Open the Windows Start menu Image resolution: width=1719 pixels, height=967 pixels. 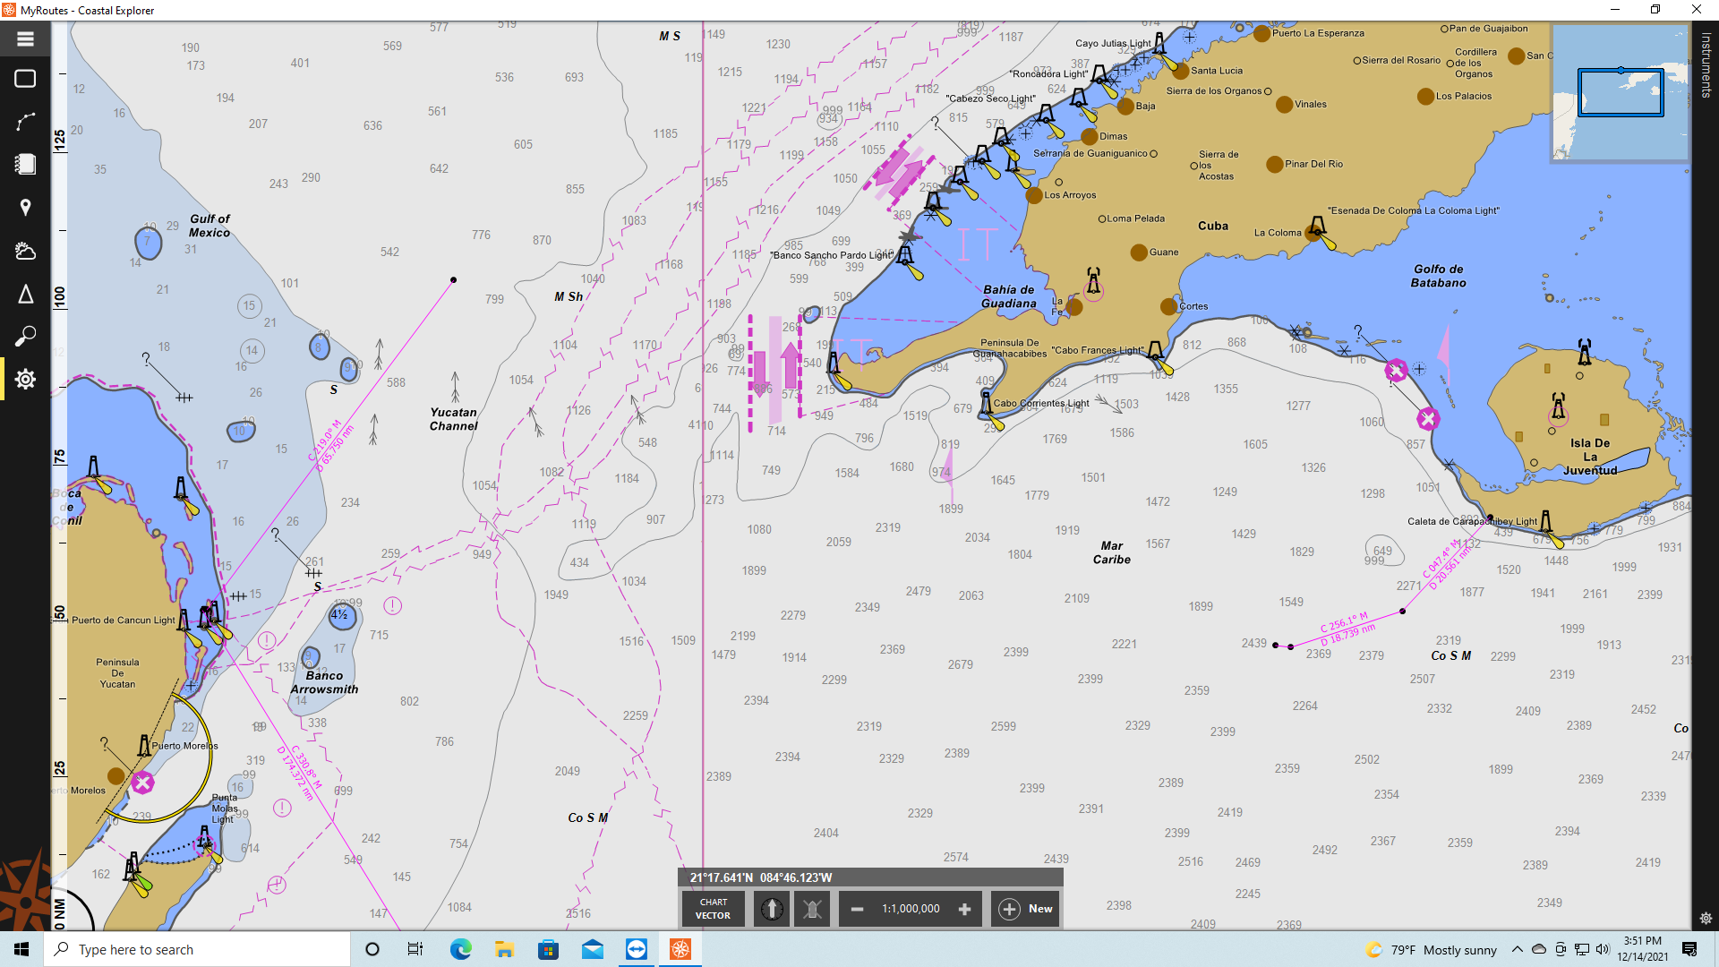(21, 949)
